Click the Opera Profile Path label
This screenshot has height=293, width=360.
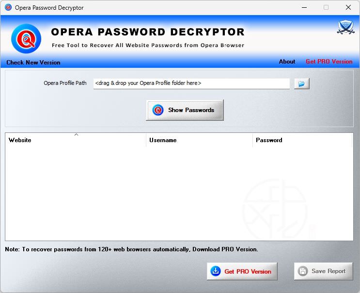(65, 83)
